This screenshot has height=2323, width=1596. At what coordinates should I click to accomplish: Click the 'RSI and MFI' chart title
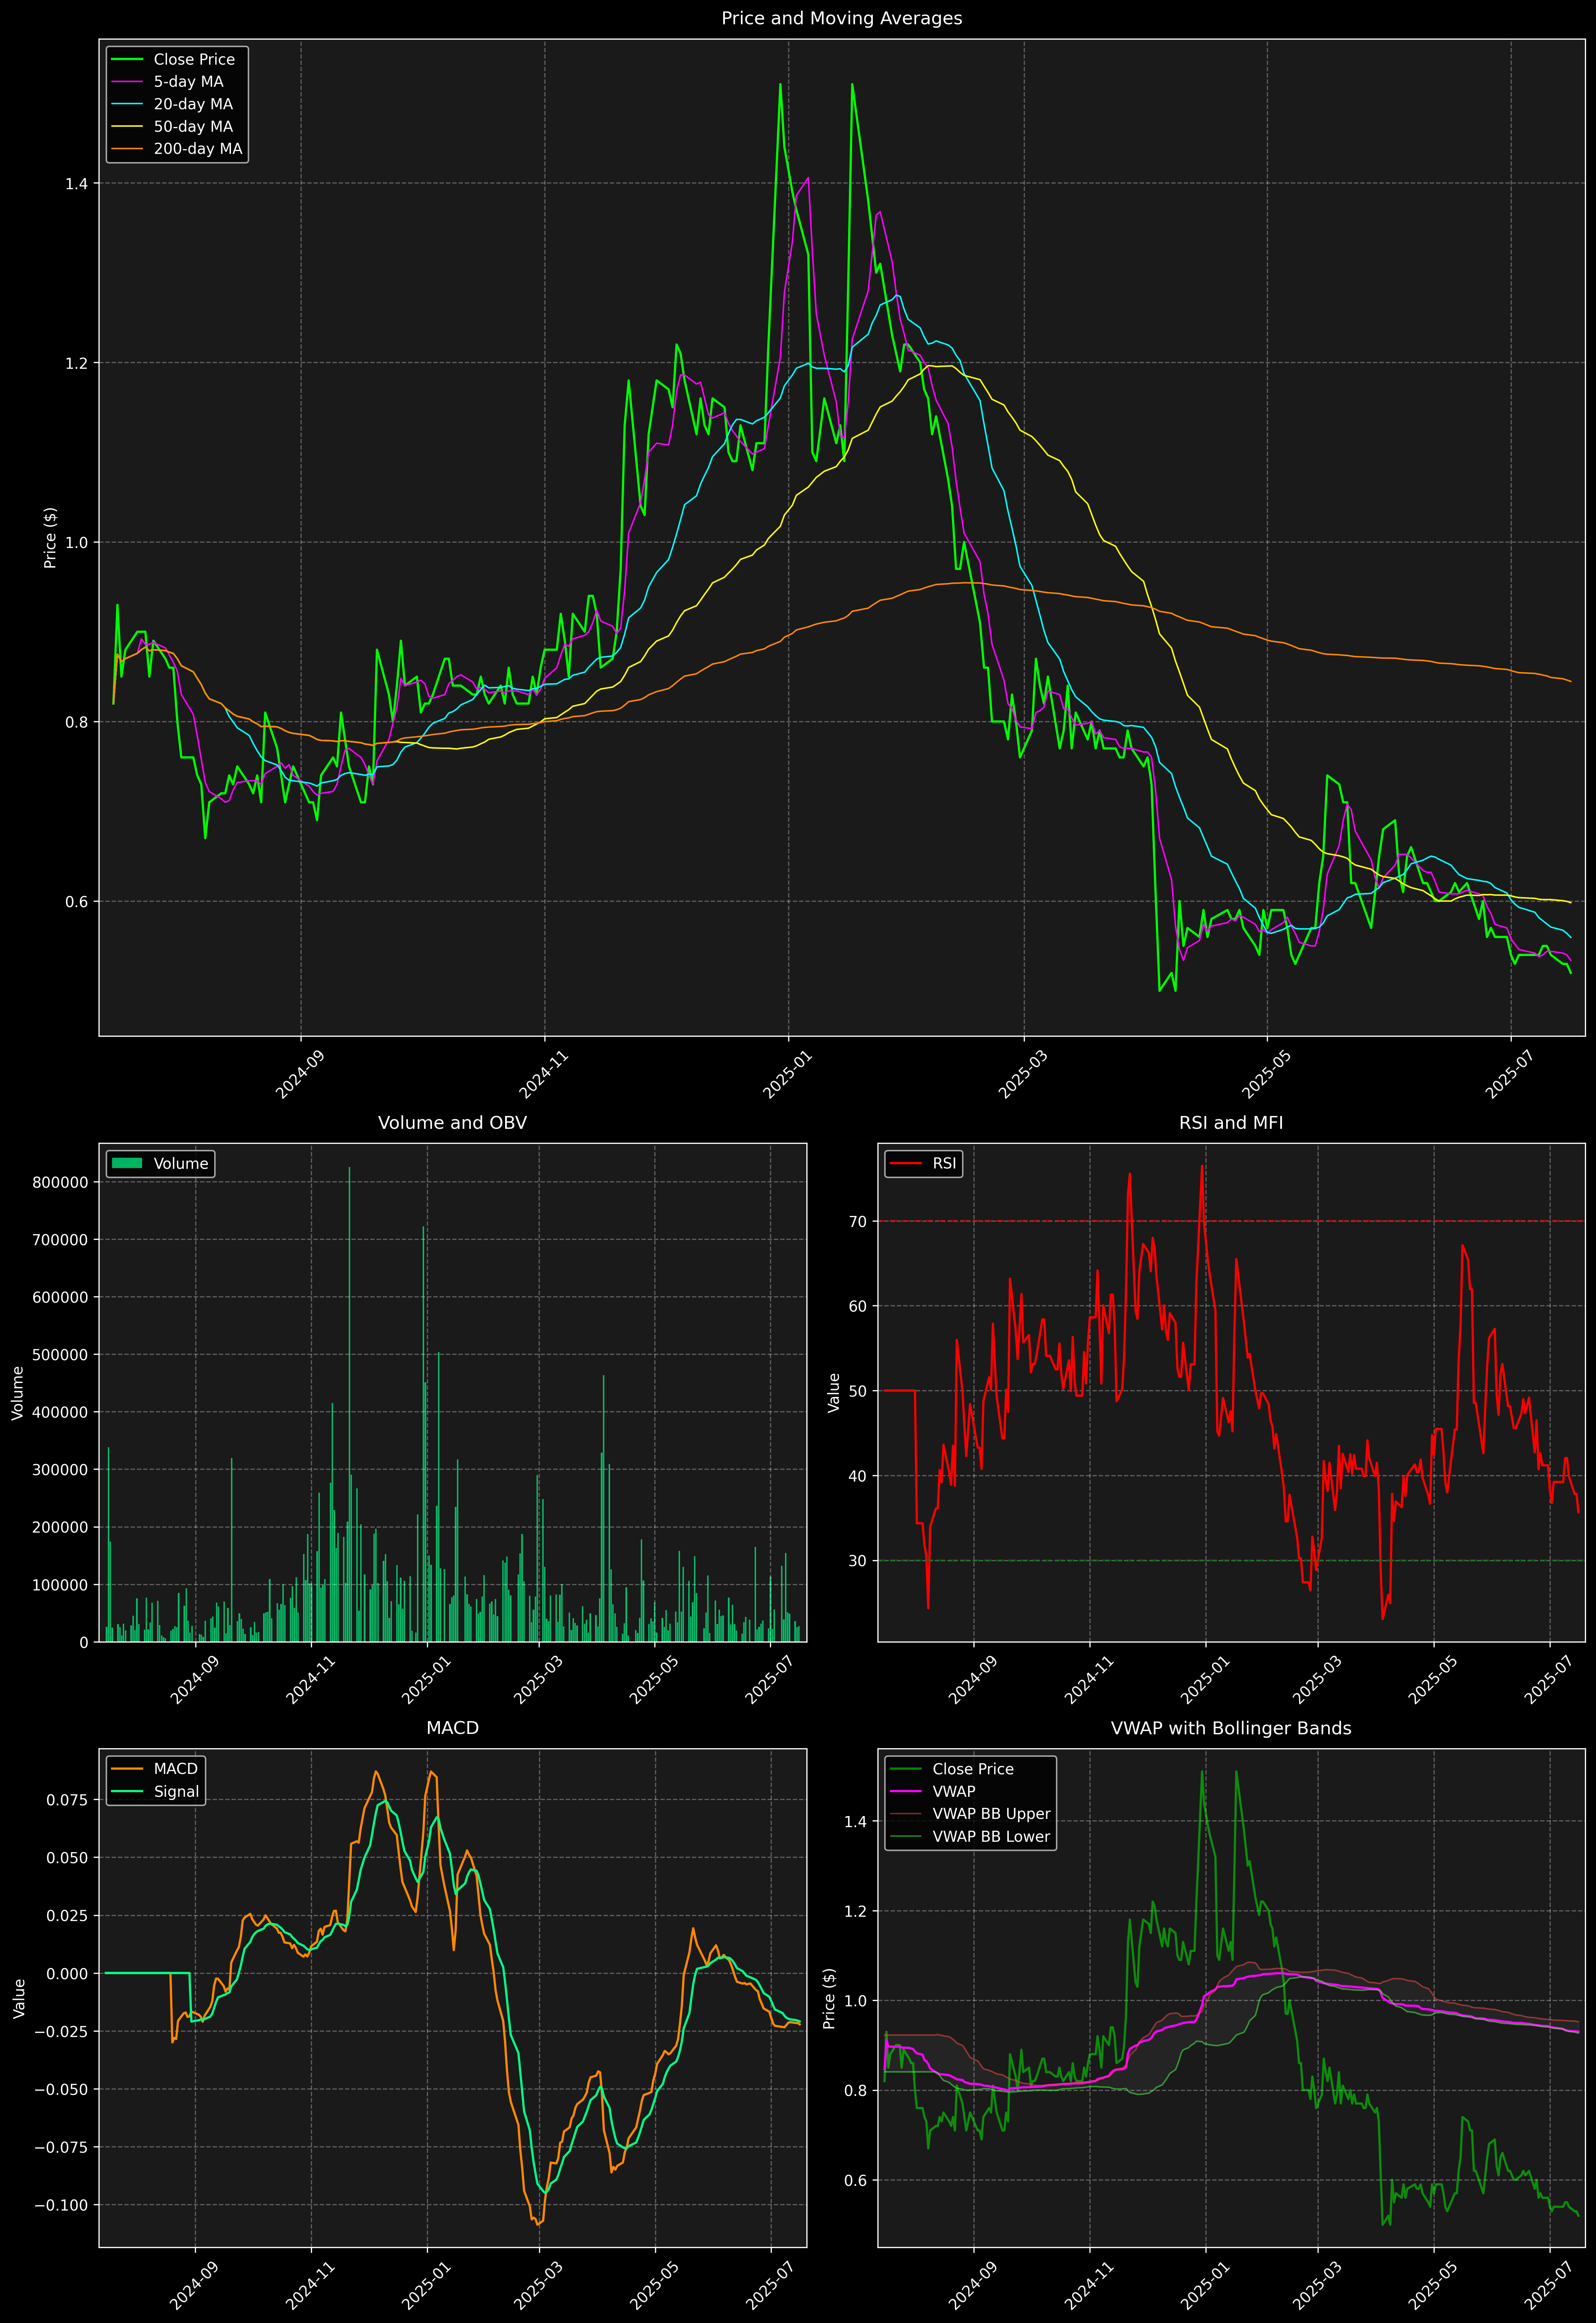[1231, 1123]
